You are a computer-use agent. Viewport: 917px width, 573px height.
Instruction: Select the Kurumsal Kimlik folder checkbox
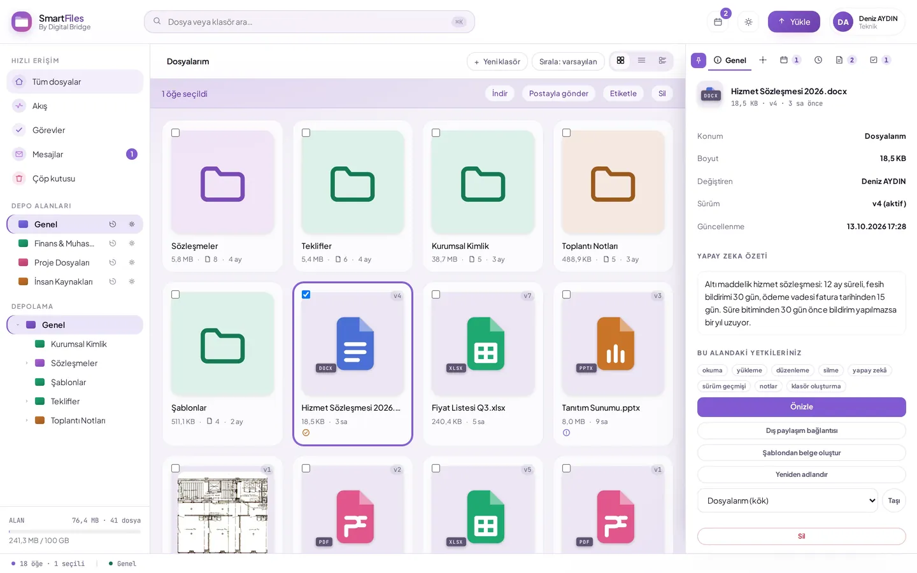436,133
